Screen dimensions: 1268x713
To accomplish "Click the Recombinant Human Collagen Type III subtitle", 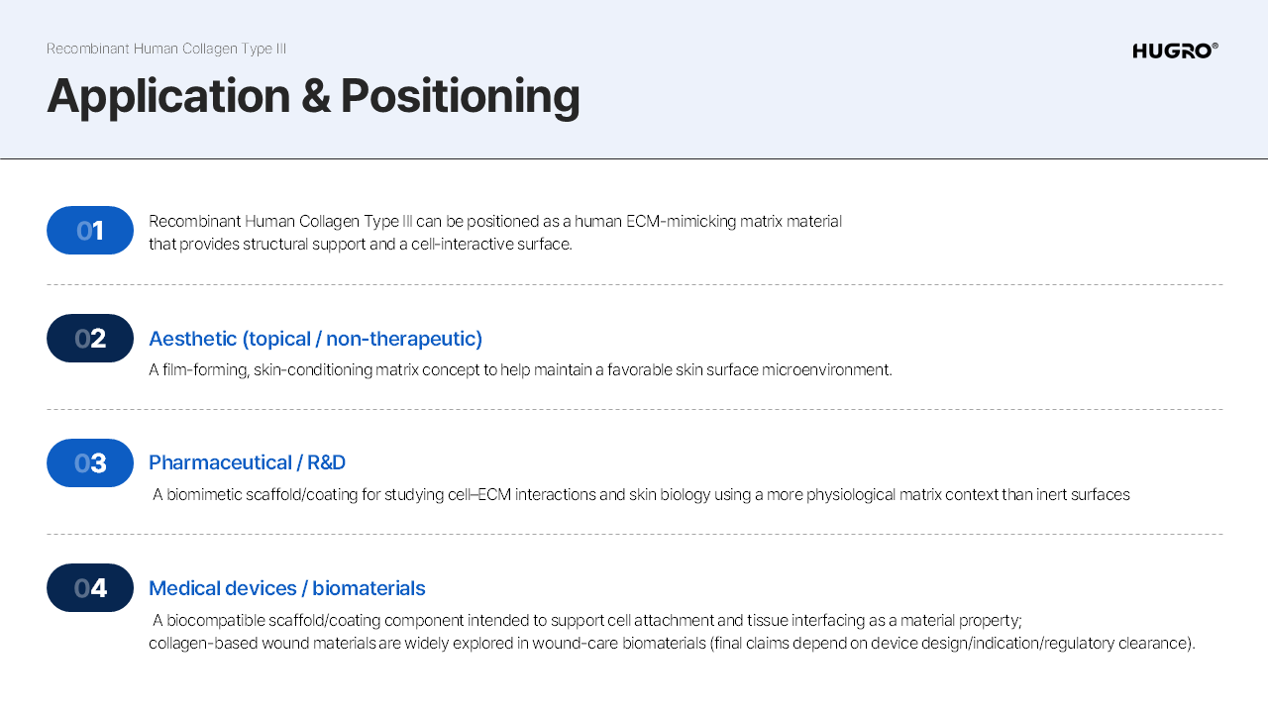I will (x=166, y=49).
